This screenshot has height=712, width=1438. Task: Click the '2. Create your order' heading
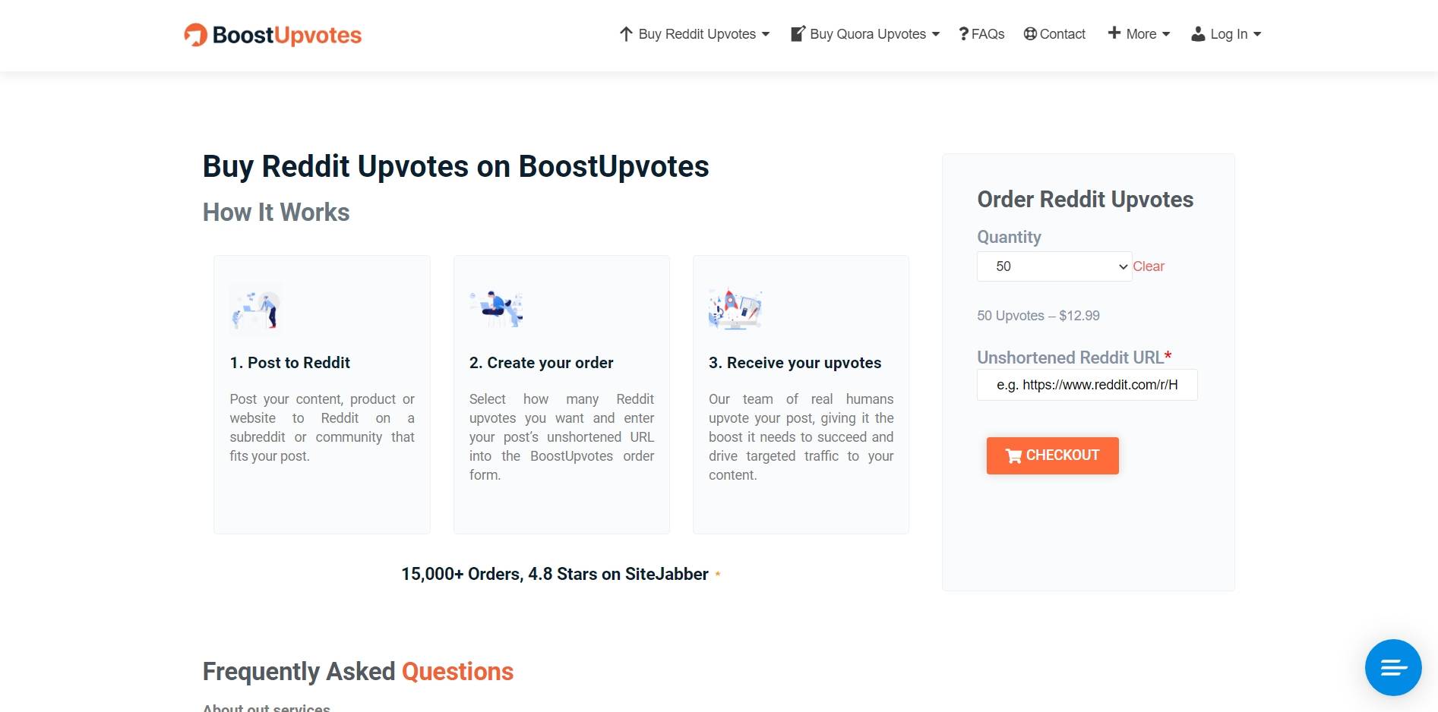click(542, 363)
